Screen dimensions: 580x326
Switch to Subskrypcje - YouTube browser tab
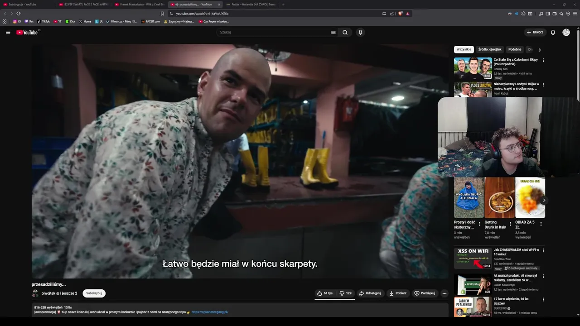tap(28, 5)
